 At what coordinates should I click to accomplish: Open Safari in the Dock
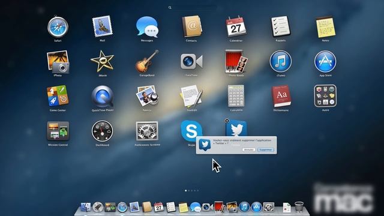coord(122,207)
